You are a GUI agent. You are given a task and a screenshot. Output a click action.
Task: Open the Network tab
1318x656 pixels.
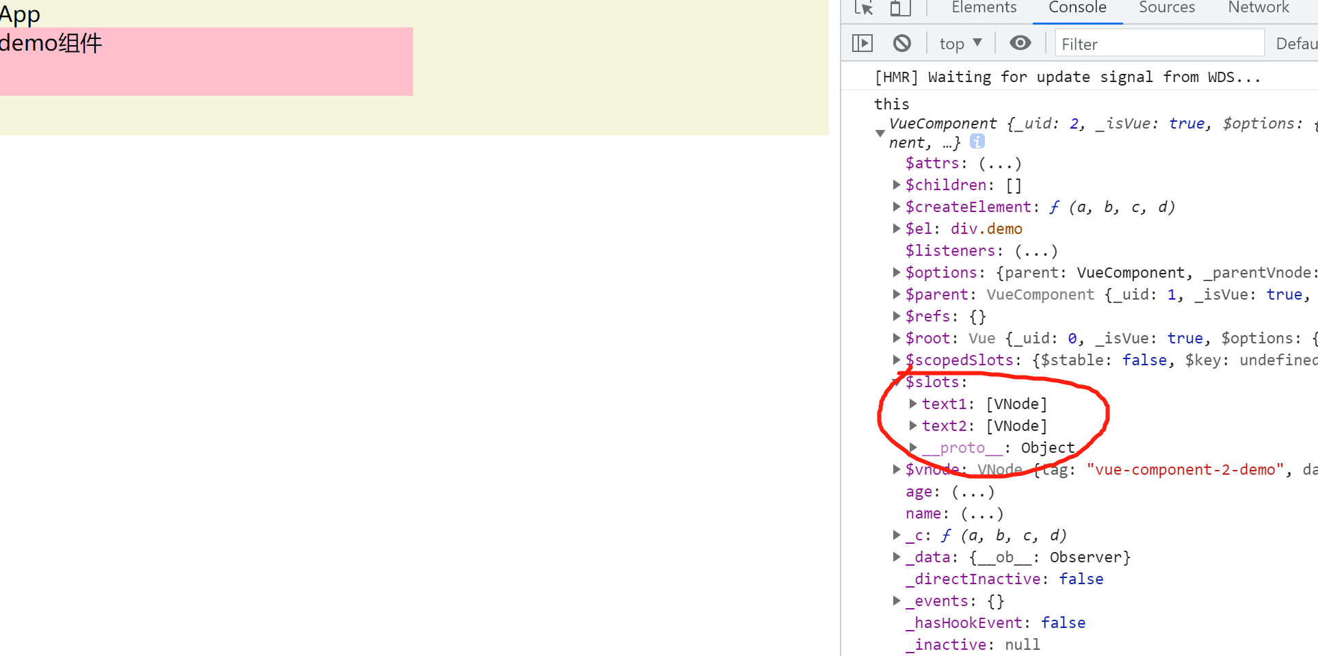tap(1258, 8)
